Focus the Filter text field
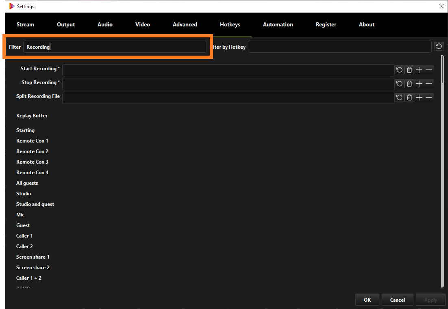The width and height of the screenshot is (448, 309). pos(115,47)
